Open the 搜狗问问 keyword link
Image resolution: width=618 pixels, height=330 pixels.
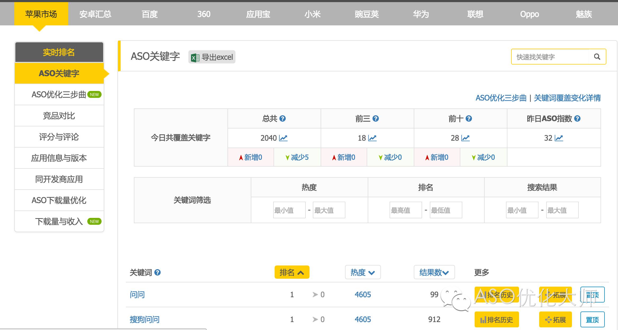pyautogui.click(x=145, y=319)
